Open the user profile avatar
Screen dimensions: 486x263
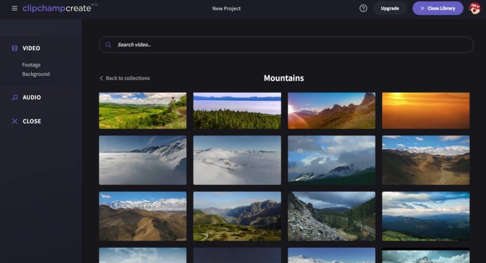(x=474, y=8)
